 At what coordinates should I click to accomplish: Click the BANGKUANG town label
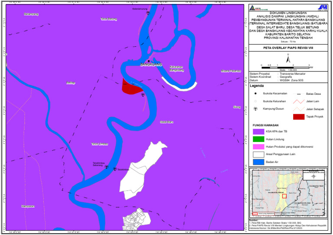click(x=151, y=64)
